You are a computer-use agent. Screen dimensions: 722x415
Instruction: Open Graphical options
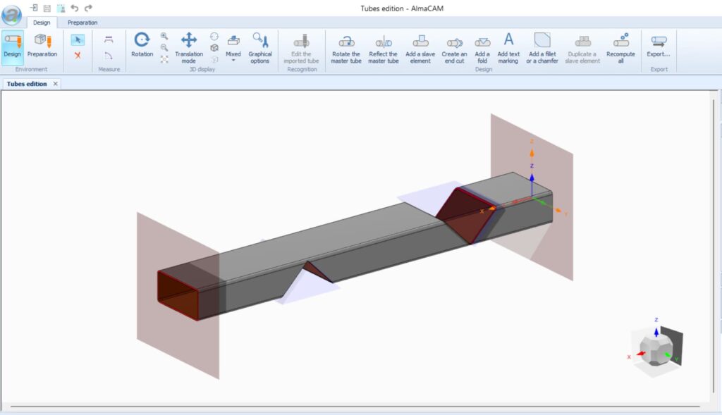pos(259,47)
